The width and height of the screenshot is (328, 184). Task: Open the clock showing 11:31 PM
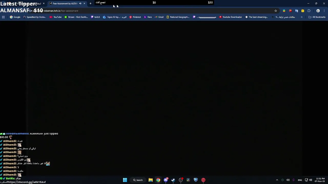pyautogui.click(x=320, y=180)
